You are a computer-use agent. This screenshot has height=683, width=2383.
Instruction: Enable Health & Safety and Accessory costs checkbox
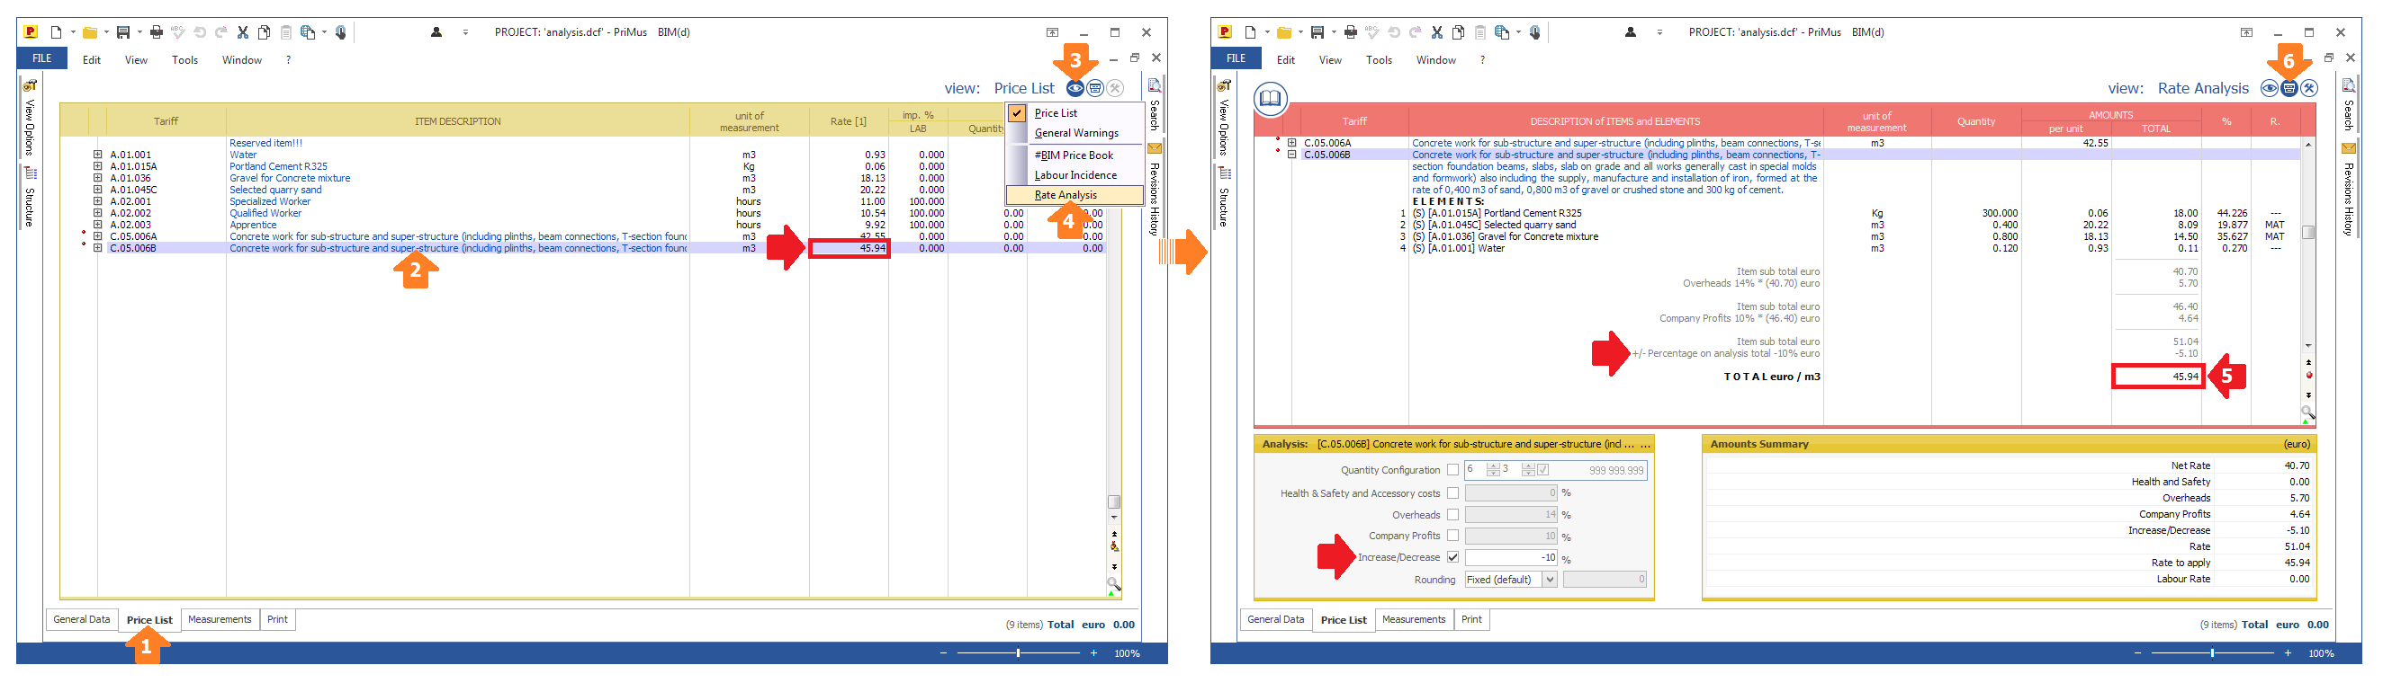click(x=1453, y=493)
